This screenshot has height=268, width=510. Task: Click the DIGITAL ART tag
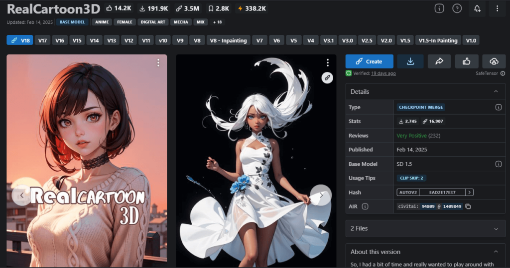pos(153,22)
